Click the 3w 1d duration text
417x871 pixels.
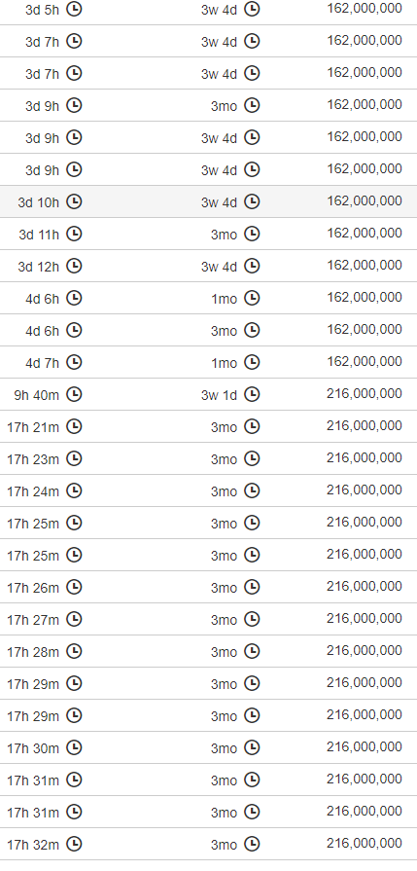point(219,395)
